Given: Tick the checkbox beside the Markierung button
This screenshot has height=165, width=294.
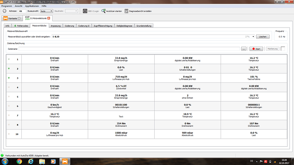Looking at the screenshot, I should coord(283,48).
